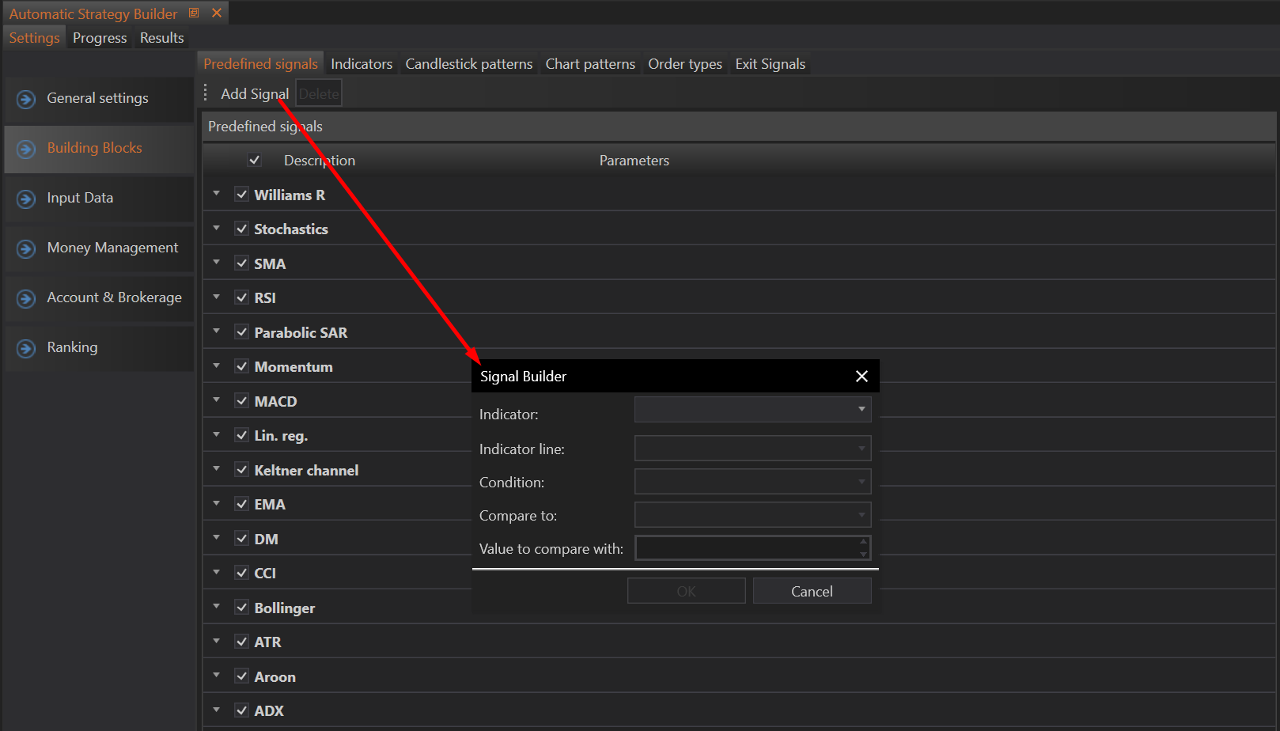Click the Building Blocks arrow icon
1280x731 pixels.
[x=26, y=149]
